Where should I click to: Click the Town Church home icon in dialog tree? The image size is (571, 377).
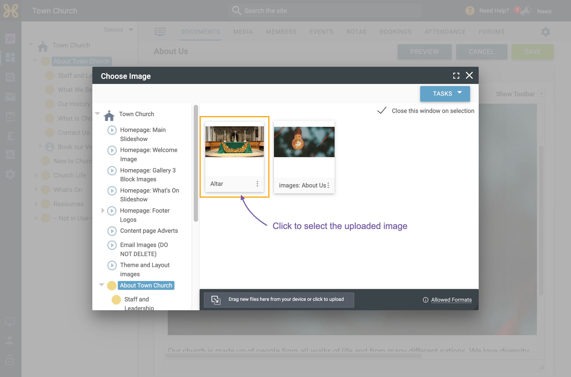(x=109, y=115)
